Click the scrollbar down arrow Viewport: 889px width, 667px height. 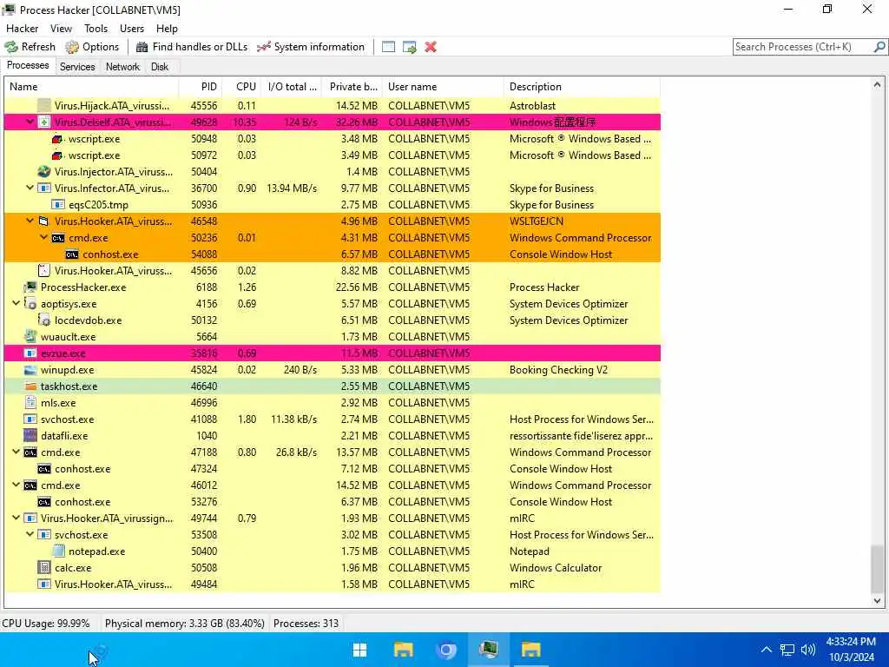[x=877, y=601]
